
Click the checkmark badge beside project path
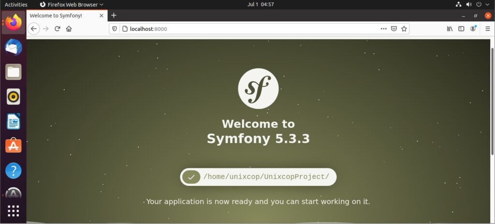tap(191, 177)
